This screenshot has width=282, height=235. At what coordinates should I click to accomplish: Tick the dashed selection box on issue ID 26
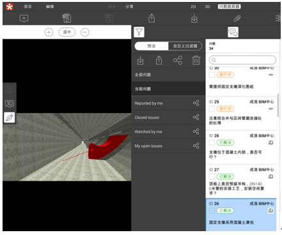point(212,211)
